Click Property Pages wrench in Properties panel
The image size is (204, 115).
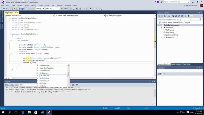point(164,74)
